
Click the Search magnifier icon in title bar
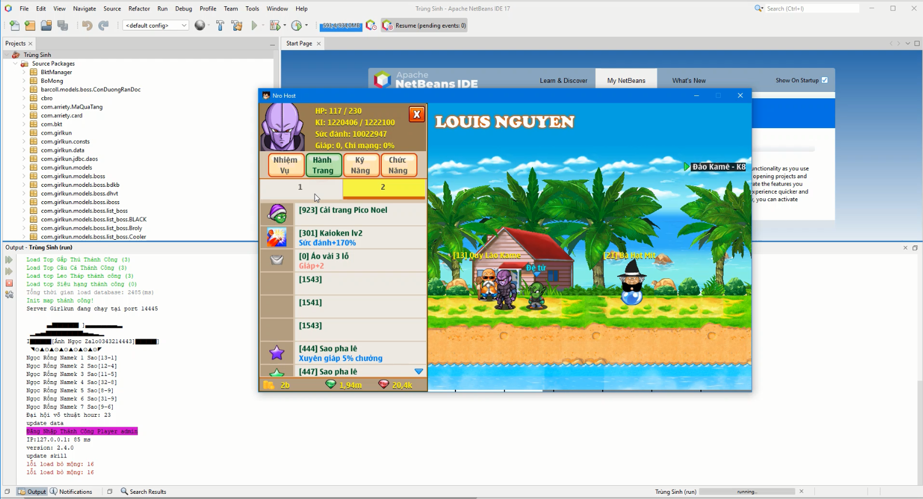(x=759, y=9)
